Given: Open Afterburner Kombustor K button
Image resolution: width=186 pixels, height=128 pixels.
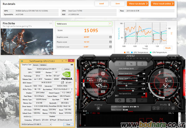Looking at the screenshot, I should point(120,64).
